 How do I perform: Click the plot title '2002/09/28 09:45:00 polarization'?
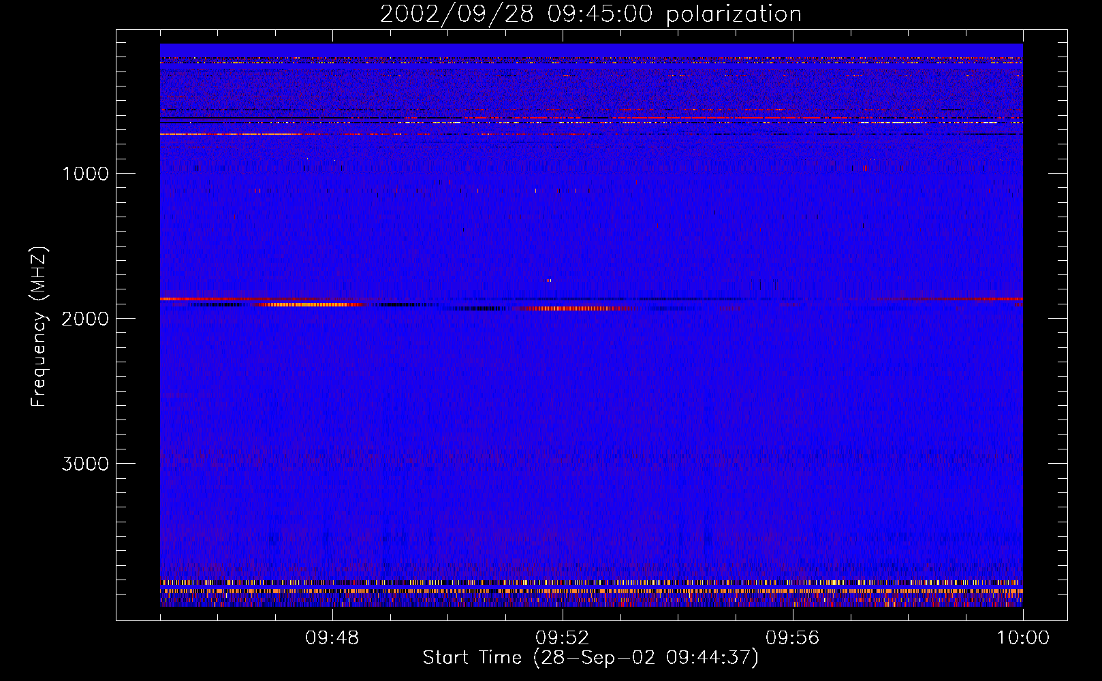pos(591,14)
